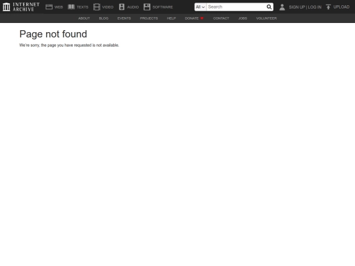Go to the Jobs page
The width and height of the screenshot is (355, 266).
[243, 18]
